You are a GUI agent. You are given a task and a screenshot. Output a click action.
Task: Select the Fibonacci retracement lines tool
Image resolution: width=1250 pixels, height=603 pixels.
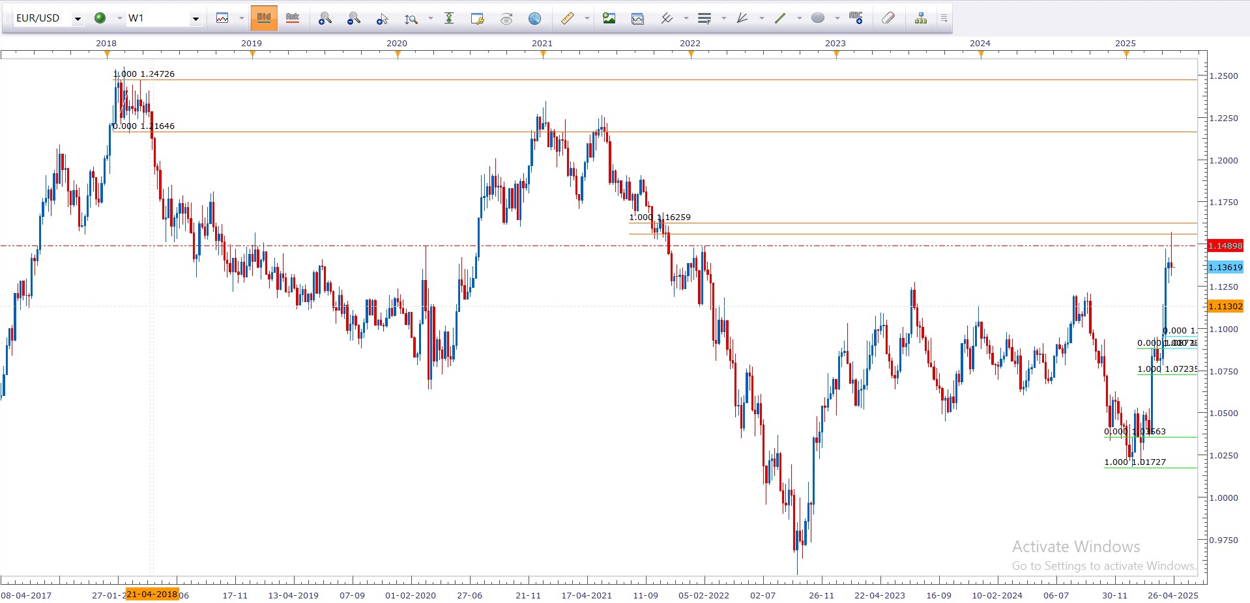click(x=704, y=18)
